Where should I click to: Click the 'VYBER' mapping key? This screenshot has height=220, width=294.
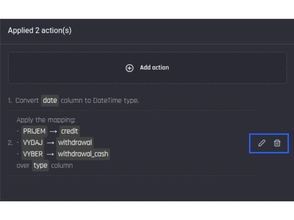[x=33, y=154]
